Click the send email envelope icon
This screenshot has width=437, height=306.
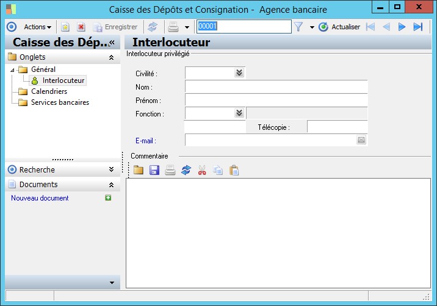[361, 140]
